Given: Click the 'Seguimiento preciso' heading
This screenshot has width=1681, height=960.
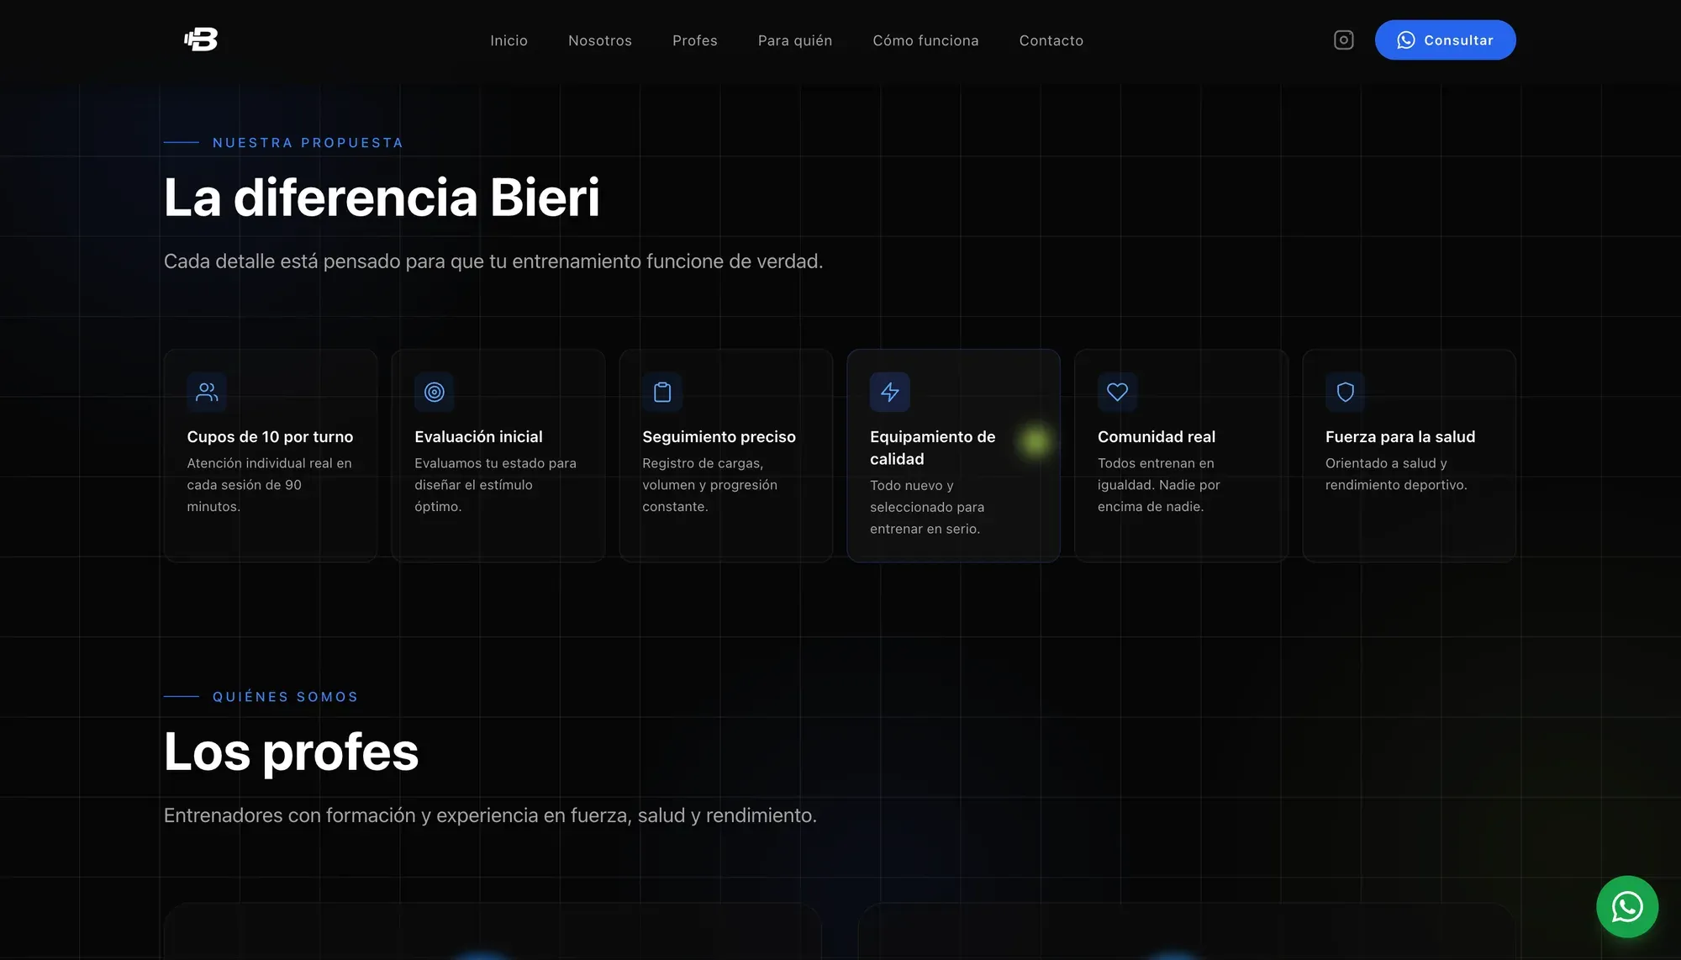Looking at the screenshot, I should pyautogui.click(x=719, y=436).
